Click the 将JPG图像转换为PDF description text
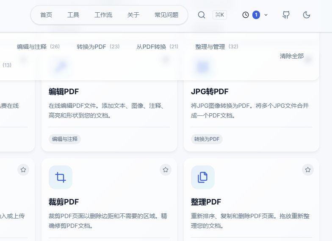 point(250,110)
